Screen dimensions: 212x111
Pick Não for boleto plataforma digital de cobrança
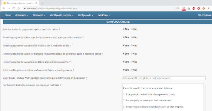131,53
